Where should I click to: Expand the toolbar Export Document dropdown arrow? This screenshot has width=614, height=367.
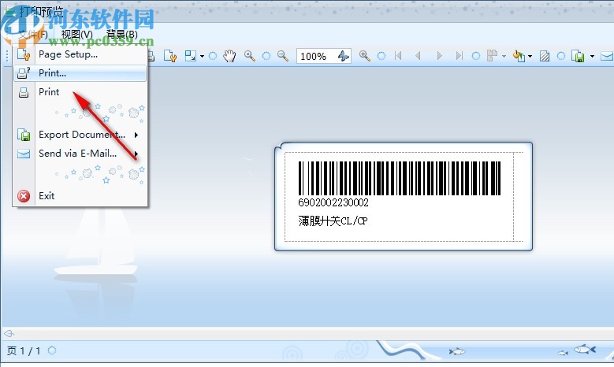point(592,57)
